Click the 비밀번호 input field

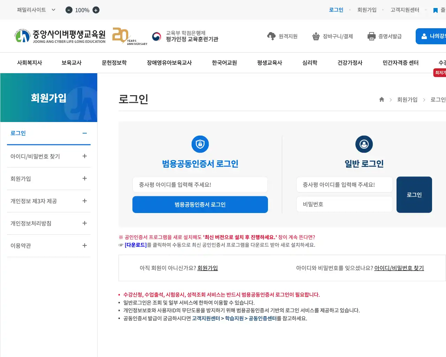point(344,204)
